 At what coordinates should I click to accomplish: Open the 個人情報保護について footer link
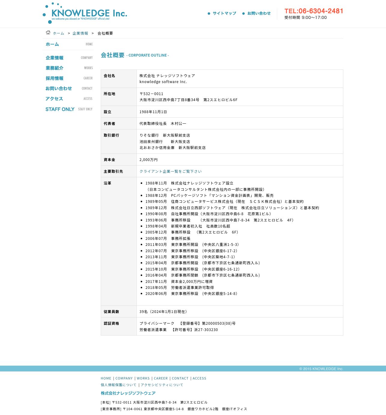pyautogui.click(x=118, y=385)
